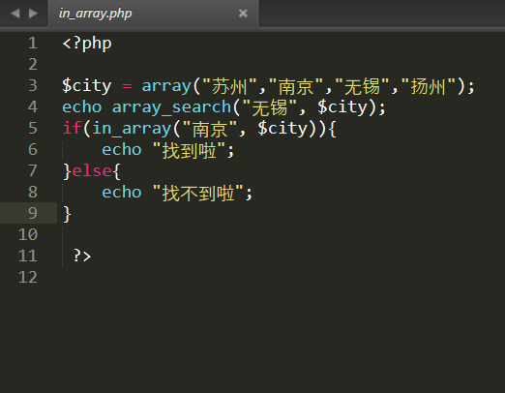This screenshot has width=505, height=393.
Task: Click the echo keyword on line 6
Action: [x=122, y=150]
